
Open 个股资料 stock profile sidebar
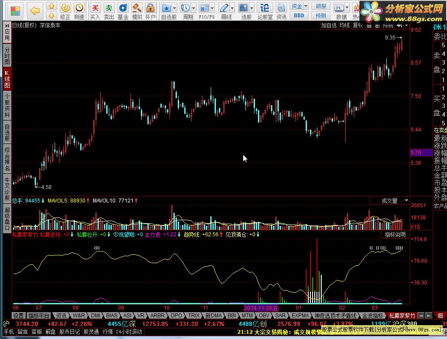(x=7, y=105)
